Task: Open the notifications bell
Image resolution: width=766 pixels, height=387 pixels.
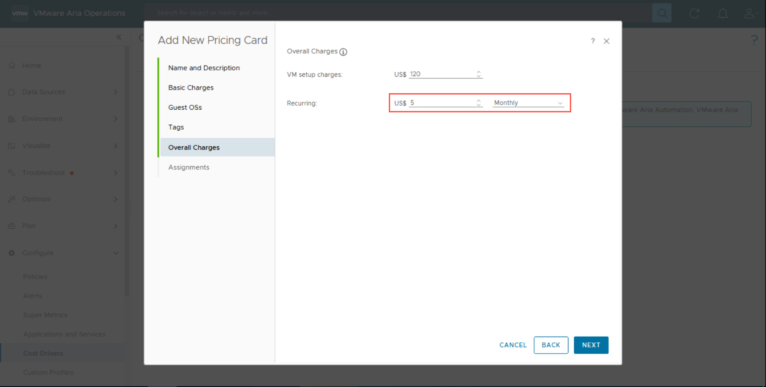Action: coord(723,13)
